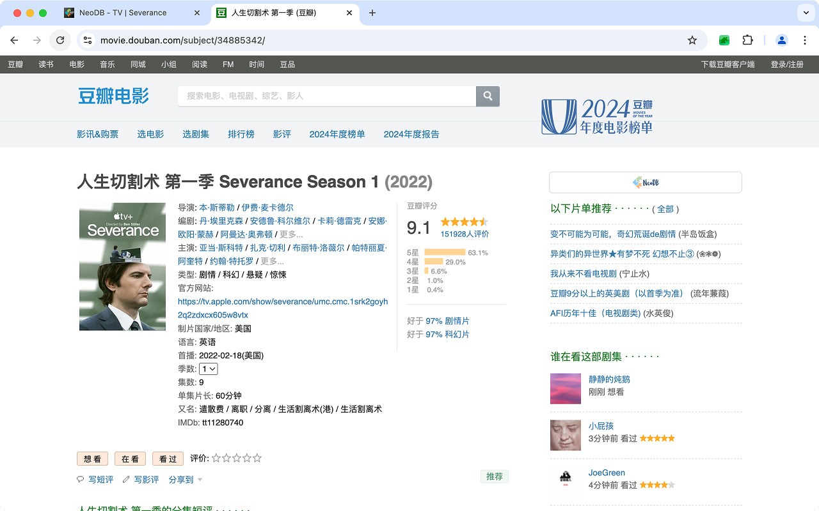Click the Douban search magnifier button
The height and width of the screenshot is (511, 819).
(488, 96)
